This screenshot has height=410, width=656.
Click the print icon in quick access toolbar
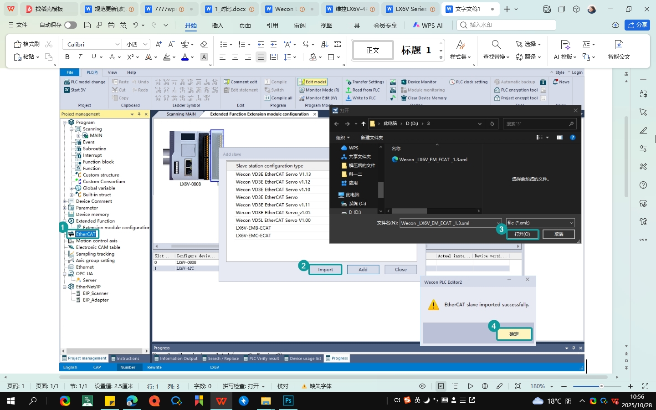pos(111,25)
